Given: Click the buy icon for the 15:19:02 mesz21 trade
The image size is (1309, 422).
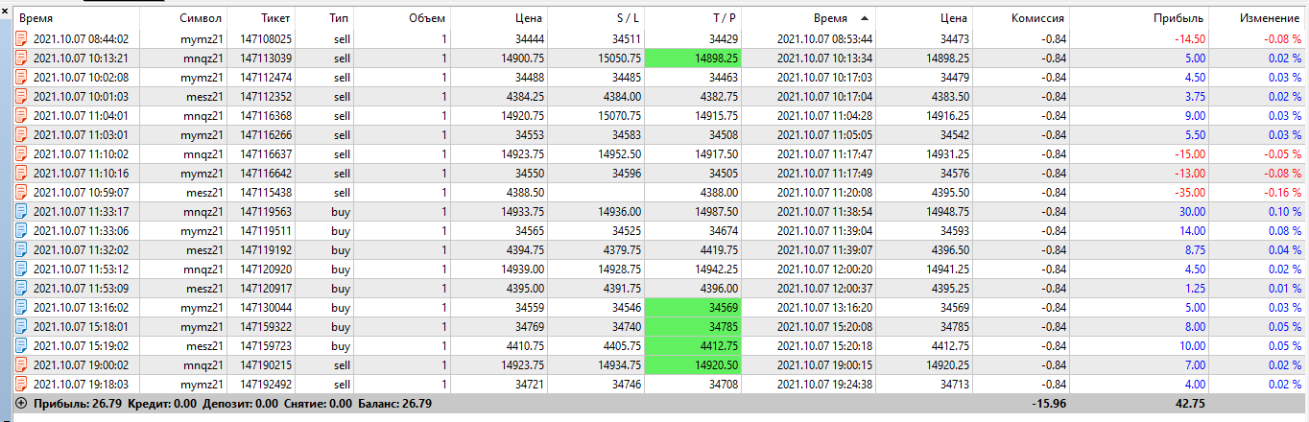Looking at the screenshot, I should [x=21, y=346].
